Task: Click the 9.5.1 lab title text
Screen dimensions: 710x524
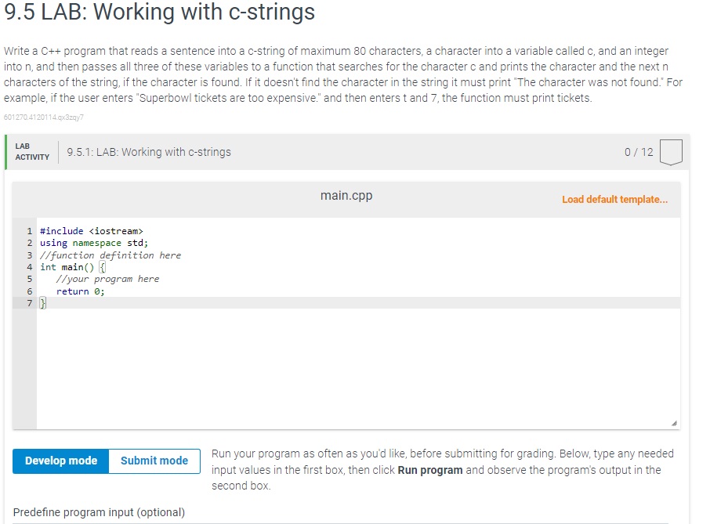Action: pyautogui.click(x=149, y=152)
